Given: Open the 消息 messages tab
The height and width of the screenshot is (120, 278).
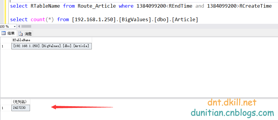Looking at the screenshot, I should pos(25,33).
